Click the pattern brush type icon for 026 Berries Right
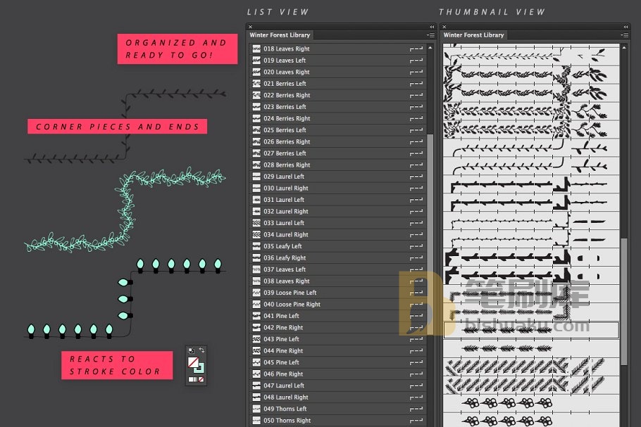The width and height of the screenshot is (641, 427). [416, 141]
